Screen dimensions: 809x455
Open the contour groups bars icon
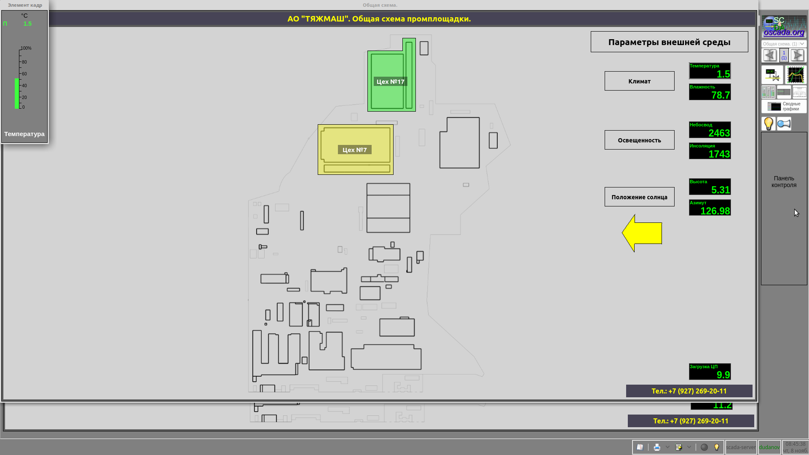tap(769, 92)
